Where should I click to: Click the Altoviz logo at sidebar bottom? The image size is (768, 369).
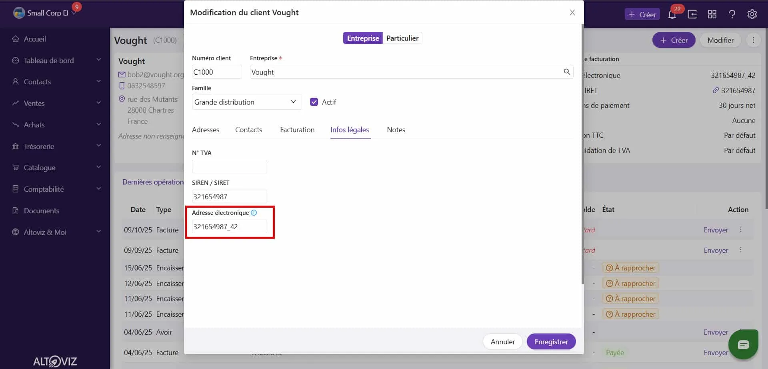coord(55,361)
